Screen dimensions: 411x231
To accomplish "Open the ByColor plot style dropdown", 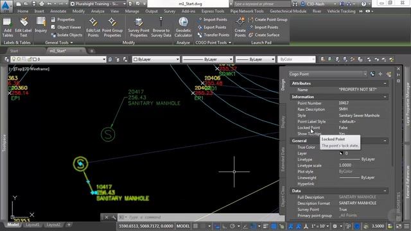I will tap(296, 60).
